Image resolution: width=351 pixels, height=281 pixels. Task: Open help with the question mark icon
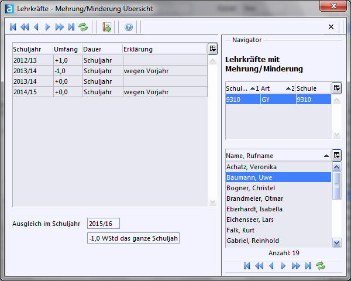[x=129, y=27]
